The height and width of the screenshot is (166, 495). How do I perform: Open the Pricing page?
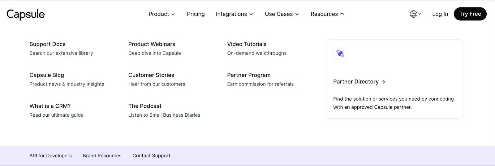196,14
